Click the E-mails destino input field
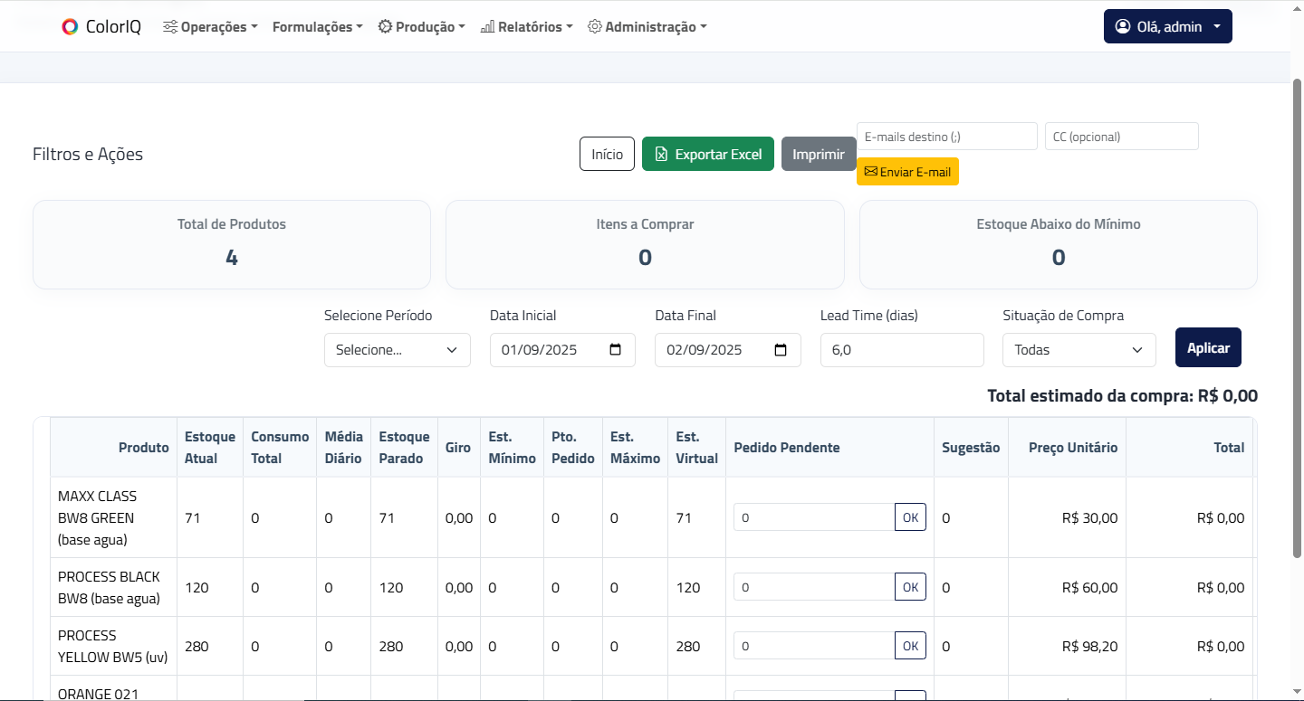This screenshot has width=1304, height=701. 947,137
